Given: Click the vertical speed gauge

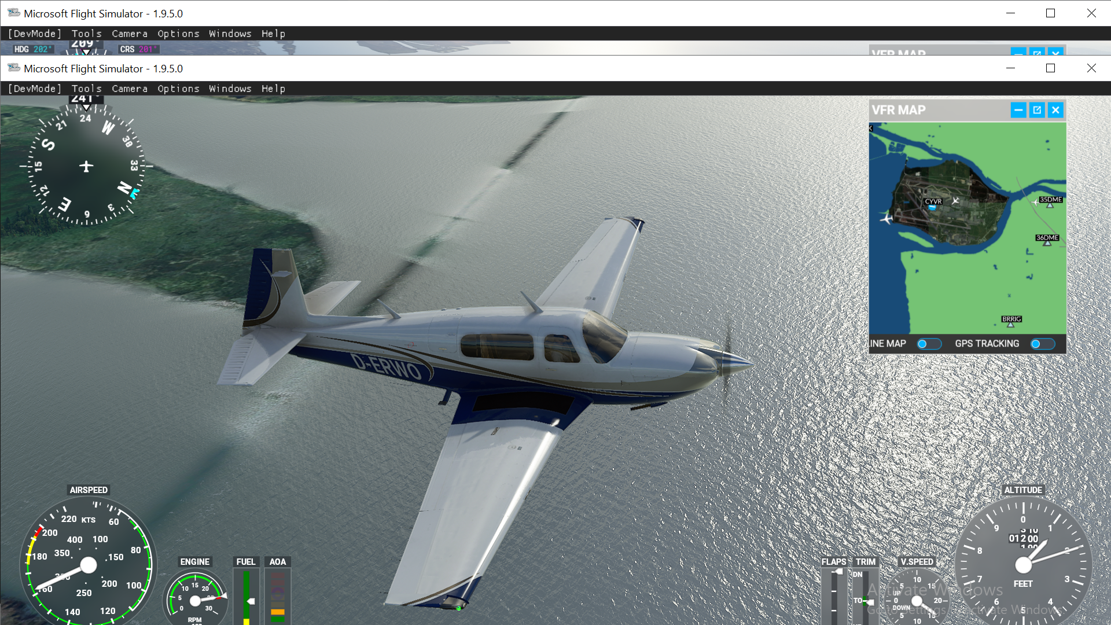Looking at the screenshot, I should 917,598.
